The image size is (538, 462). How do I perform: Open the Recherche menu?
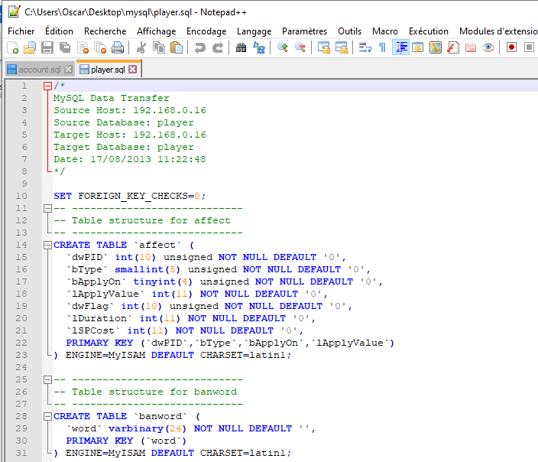click(105, 31)
